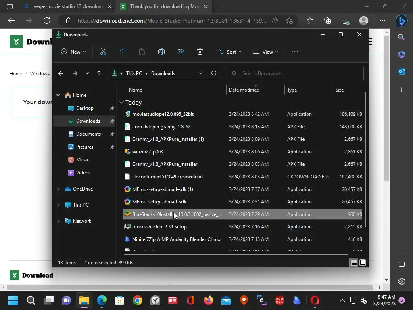
Task: Open recent locations chevron next to forward arrow
Action: [87, 73]
